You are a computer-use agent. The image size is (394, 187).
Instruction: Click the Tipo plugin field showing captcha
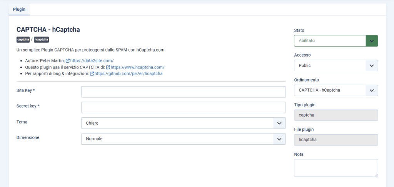point(336,115)
